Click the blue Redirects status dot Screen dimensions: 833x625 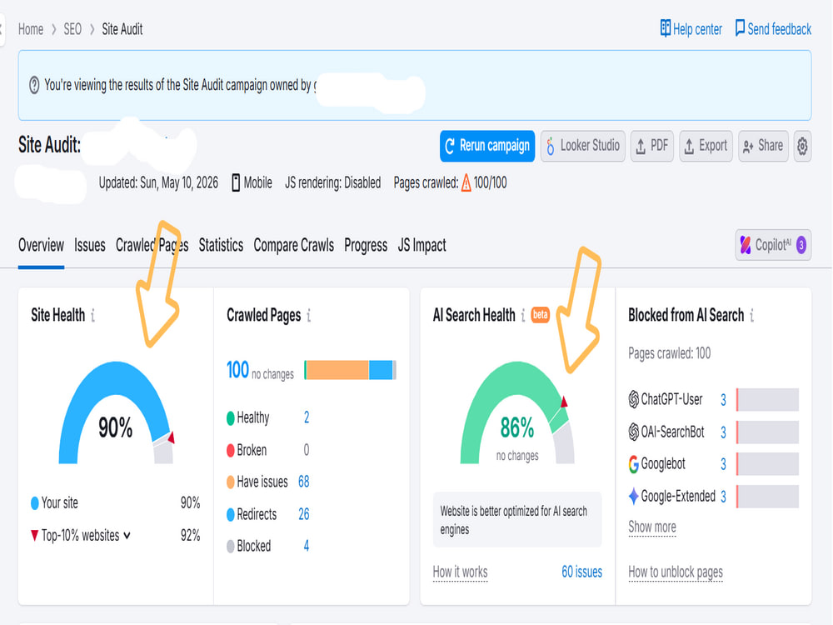coord(231,514)
